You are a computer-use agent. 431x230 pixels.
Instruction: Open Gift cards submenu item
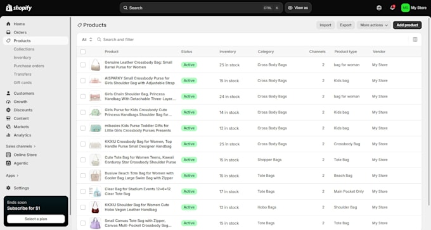click(x=23, y=83)
